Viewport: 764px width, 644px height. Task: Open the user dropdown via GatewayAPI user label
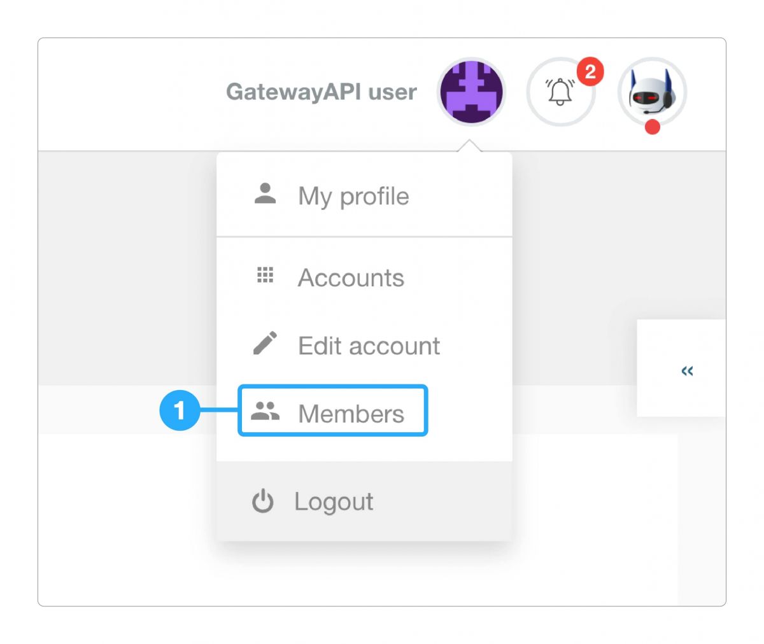coord(322,92)
